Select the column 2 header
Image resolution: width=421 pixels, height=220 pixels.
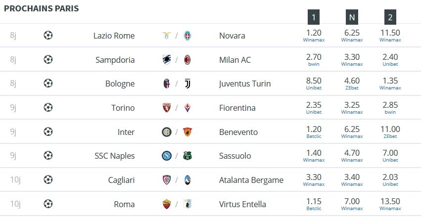click(x=390, y=17)
